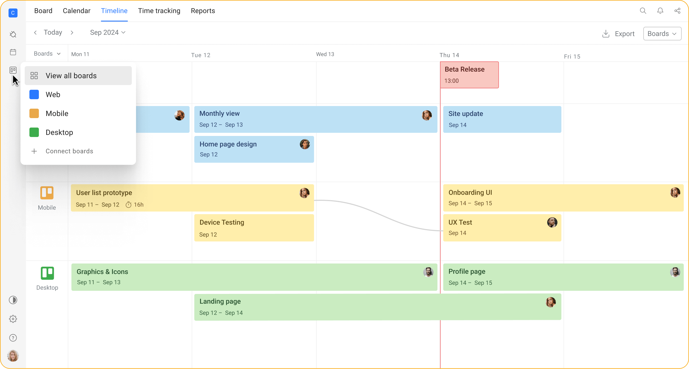The width and height of the screenshot is (689, 369).
Task: Click the unpin sidebar icon
Action: pyautogui.click(x=13, y=34)
